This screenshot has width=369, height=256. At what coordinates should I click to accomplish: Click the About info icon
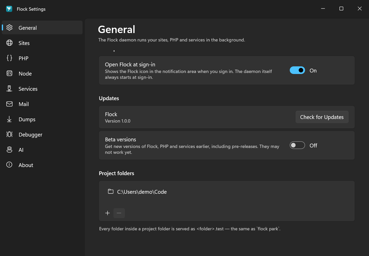9,165
